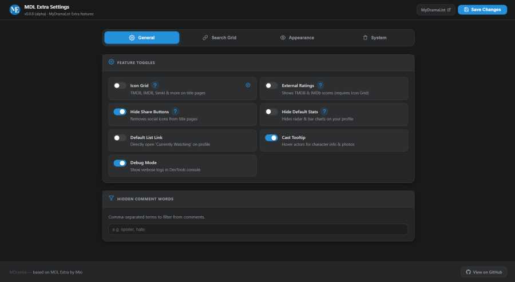Disable Debug Mode switch
Viewport: 515px width, 282px height.
(120, 163)
